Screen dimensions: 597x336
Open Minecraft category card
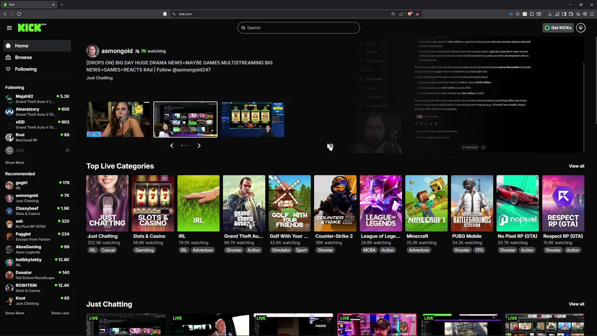[426, 203]
